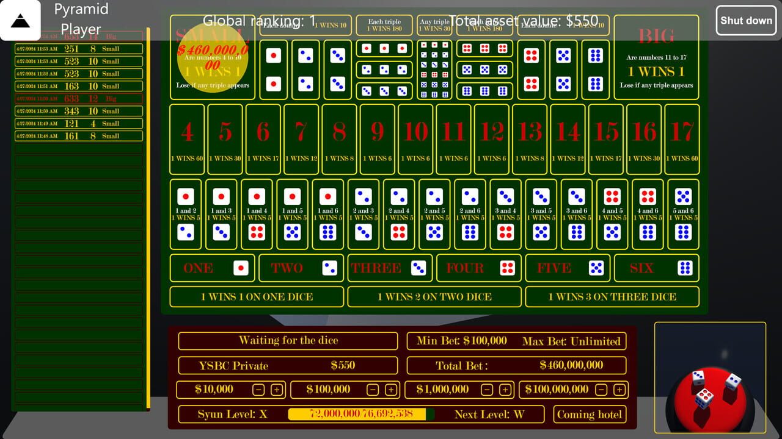Select the Any triple dice grid
782x439 pixels.
(x=434, y=70)
